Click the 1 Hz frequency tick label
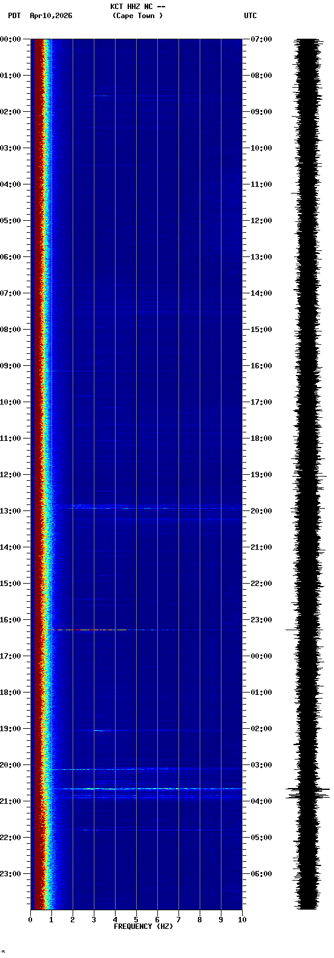 [51, 920]
